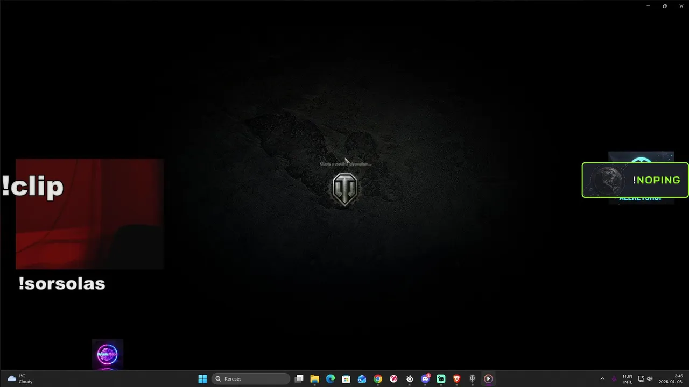Viewport: 689px width, 387px height.
Task: Open Microsoft Store from the taskbar
Action: [x=346, y=379]
